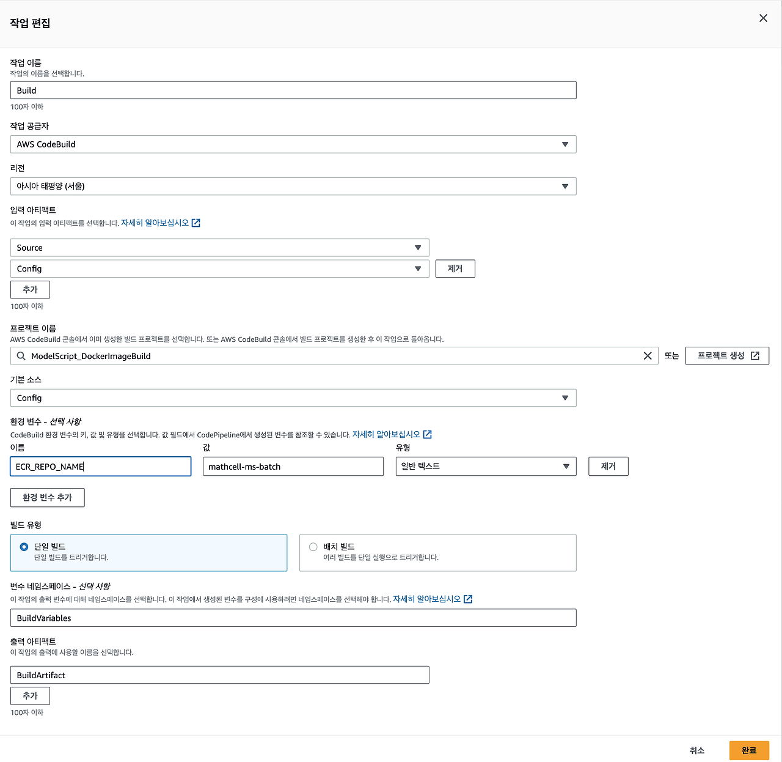Click the value field containing mathcell-ms-batch
Viewport: 782px width, 762px height.
(x=293, y=467)
